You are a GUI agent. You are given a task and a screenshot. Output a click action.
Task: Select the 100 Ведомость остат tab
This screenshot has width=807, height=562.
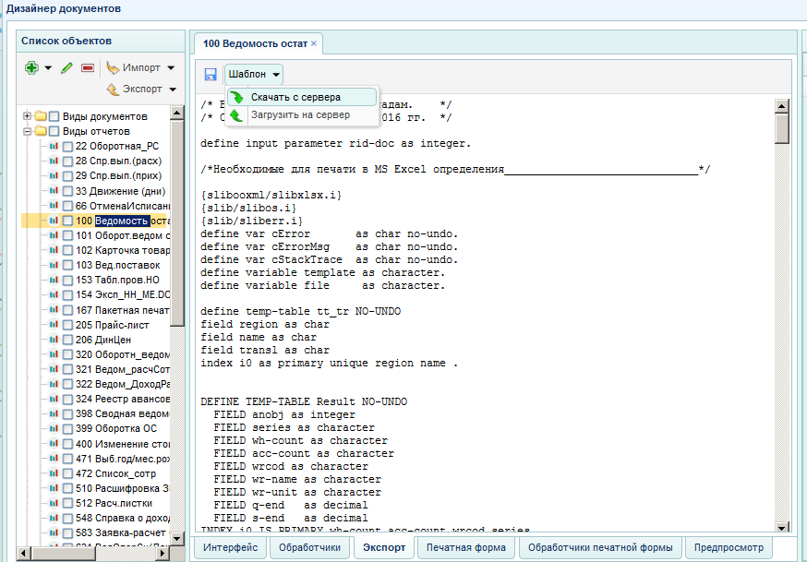255,43
